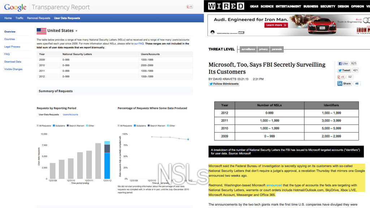The height and width of the screenshot is (208, 370).
Task: Click '3,000 – 3,999' in Microsoft table
Action: (331, 121)
